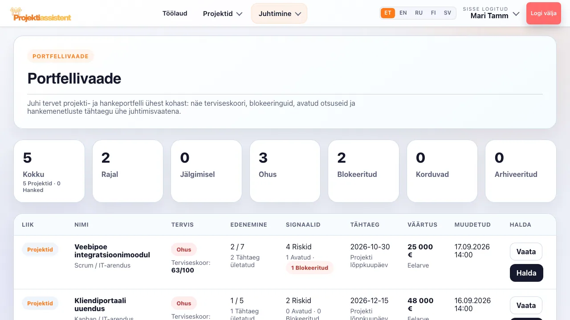Click the Liik column header
This screenshot has height=320, width=570.
coord(28,225)
